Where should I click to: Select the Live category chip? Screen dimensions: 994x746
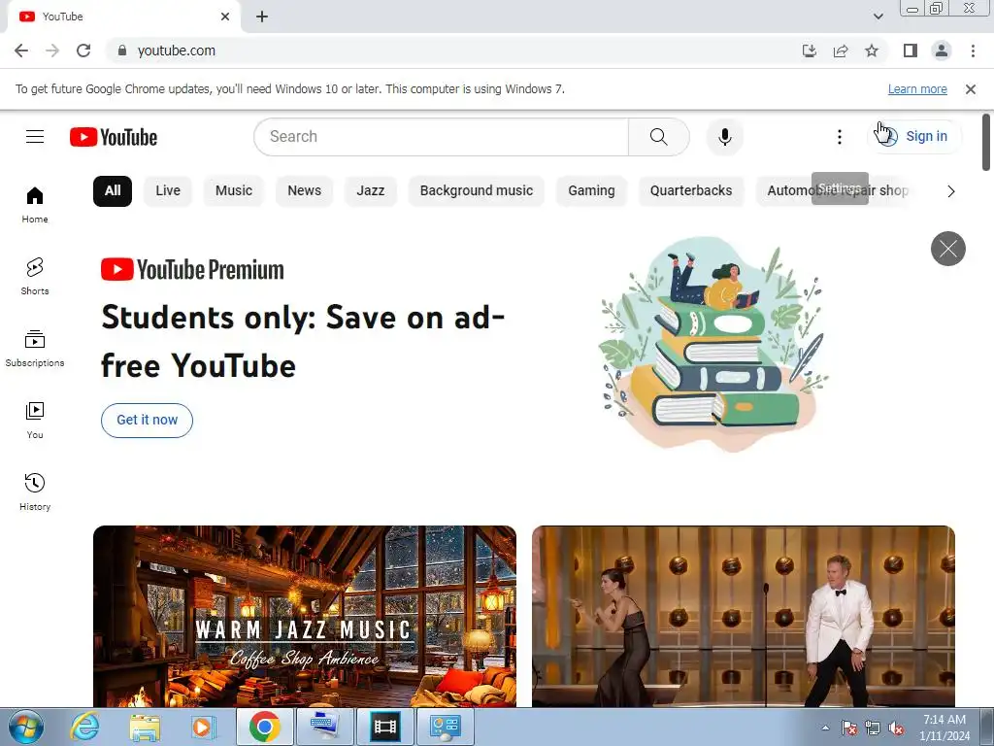click(x=168, y=191)
